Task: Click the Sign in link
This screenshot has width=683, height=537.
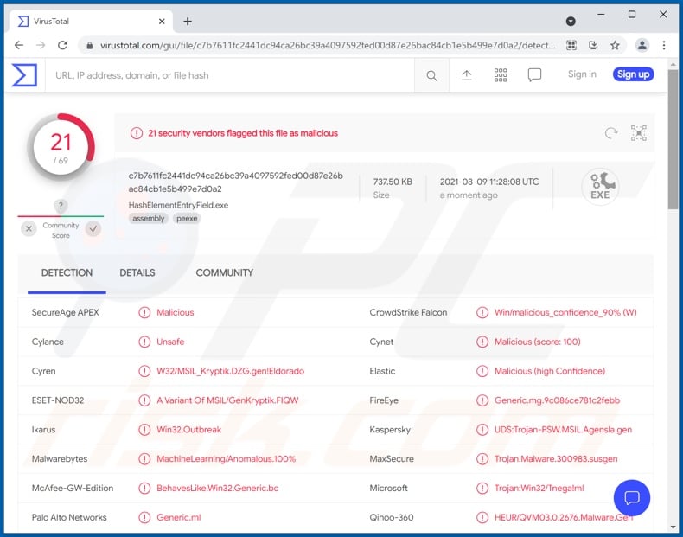Action: (x=582, y=74)
